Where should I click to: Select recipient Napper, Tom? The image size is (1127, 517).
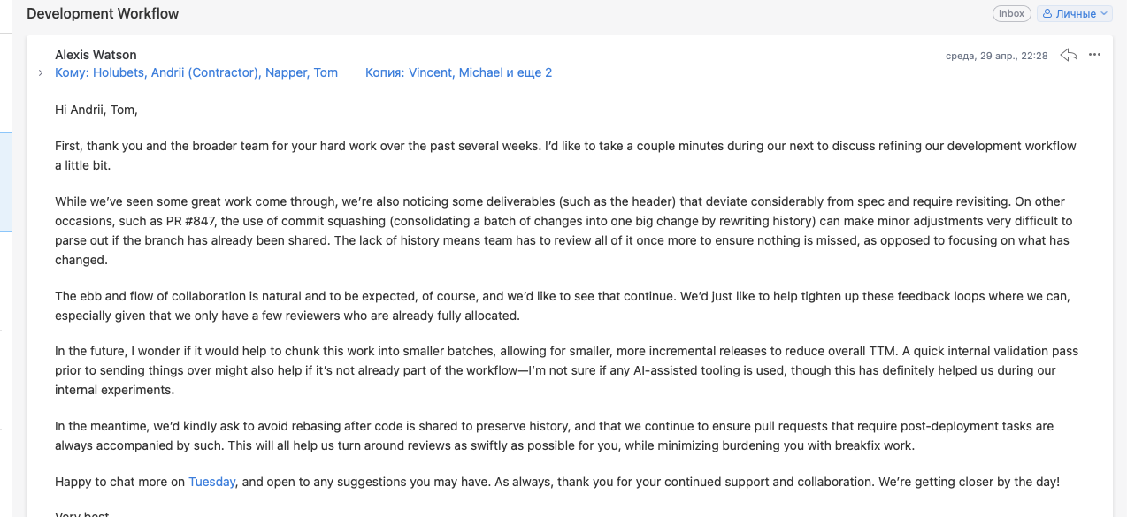(302, 72)
